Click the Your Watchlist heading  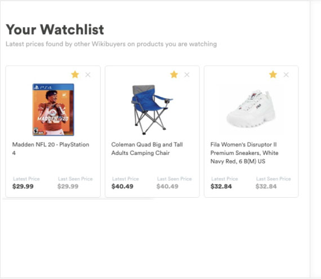coord(55,29)
